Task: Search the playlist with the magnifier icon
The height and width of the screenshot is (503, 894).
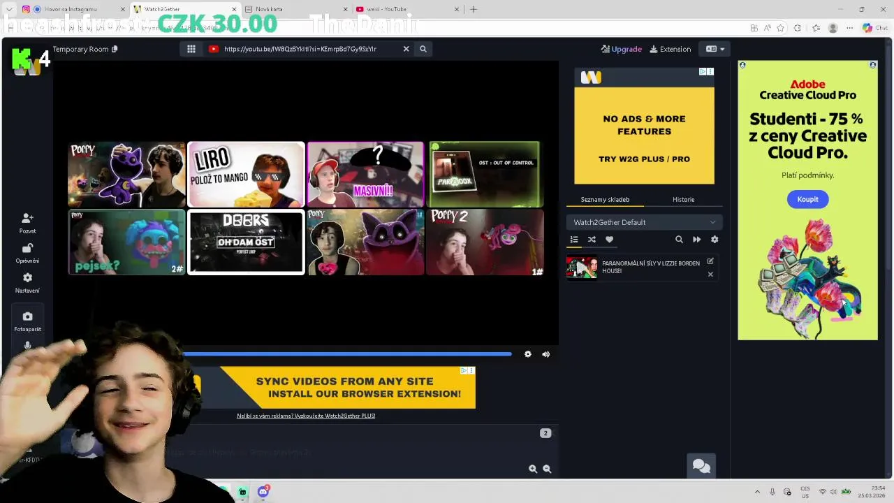Action: point(679,240)
